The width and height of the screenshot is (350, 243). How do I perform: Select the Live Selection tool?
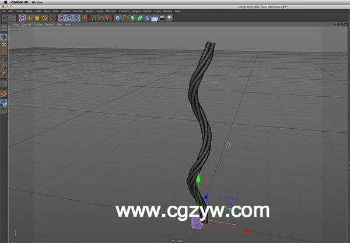click(22, 18)
